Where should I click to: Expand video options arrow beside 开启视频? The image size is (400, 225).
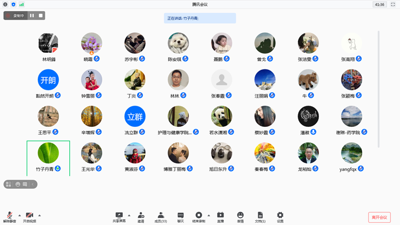pos(39,215)
